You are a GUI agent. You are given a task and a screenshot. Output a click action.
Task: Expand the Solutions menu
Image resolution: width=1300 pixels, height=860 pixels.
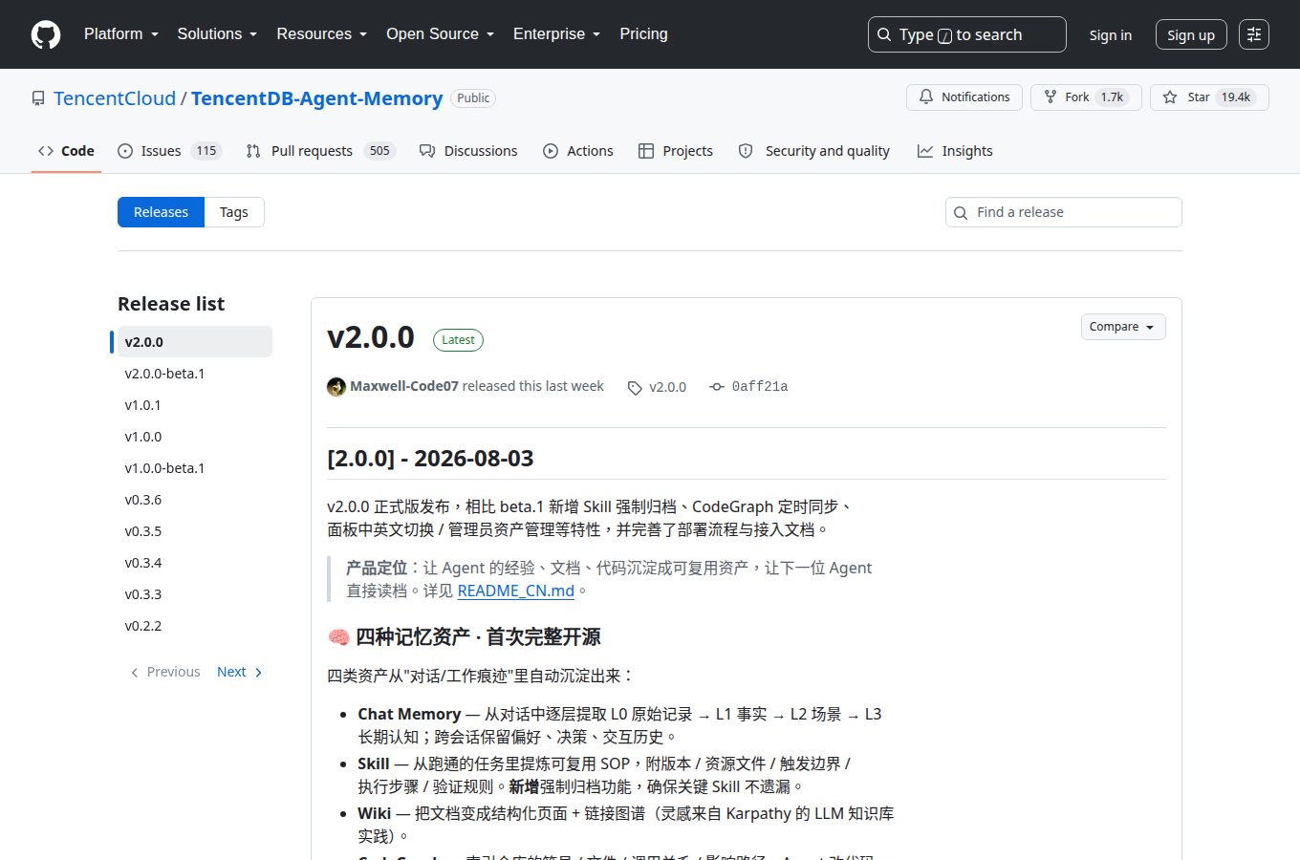pos(217,34)
